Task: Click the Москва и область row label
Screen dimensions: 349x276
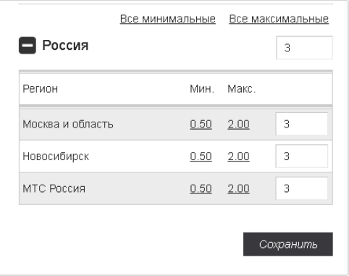Action: 68,124
